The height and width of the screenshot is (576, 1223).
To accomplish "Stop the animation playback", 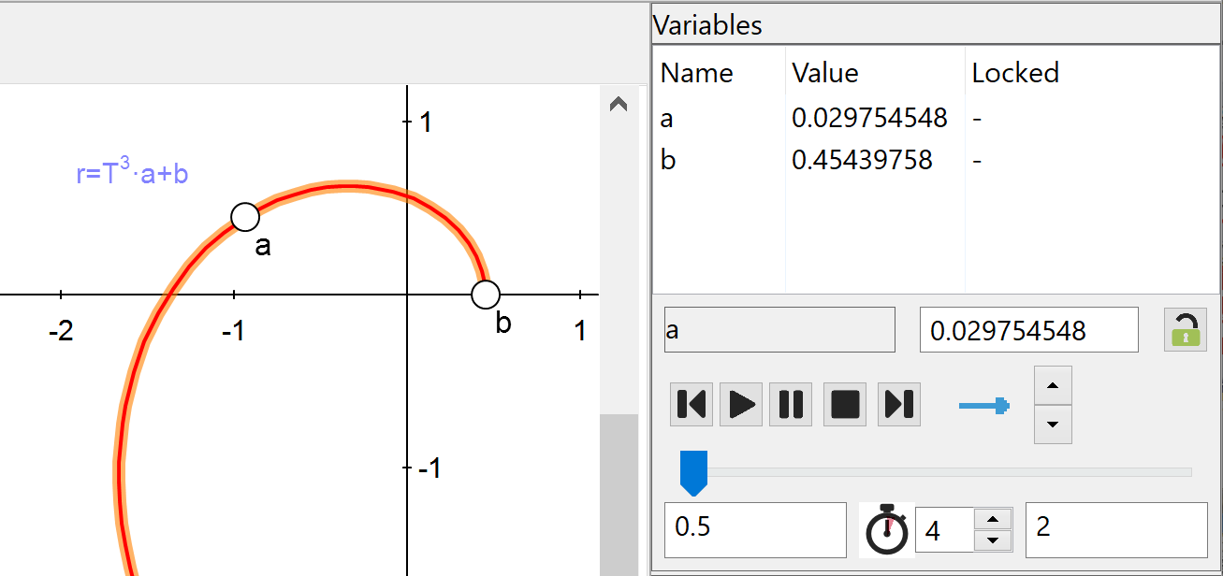I will click(x=845, y=404).
